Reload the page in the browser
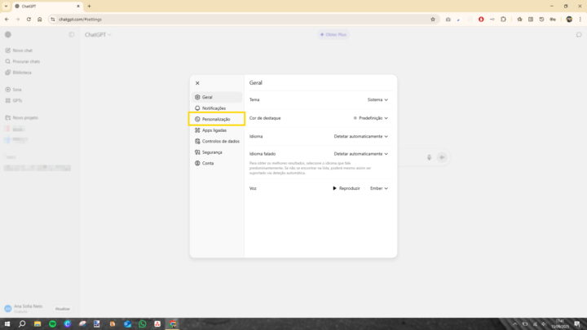587x330 pixels. pyautogui.click(x=29, y=19)
